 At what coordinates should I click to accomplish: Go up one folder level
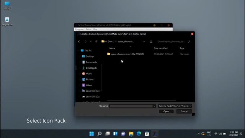point(96,41)
